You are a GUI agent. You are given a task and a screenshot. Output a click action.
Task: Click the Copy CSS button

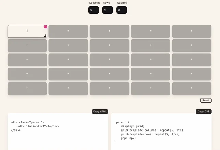pos(203,111)
